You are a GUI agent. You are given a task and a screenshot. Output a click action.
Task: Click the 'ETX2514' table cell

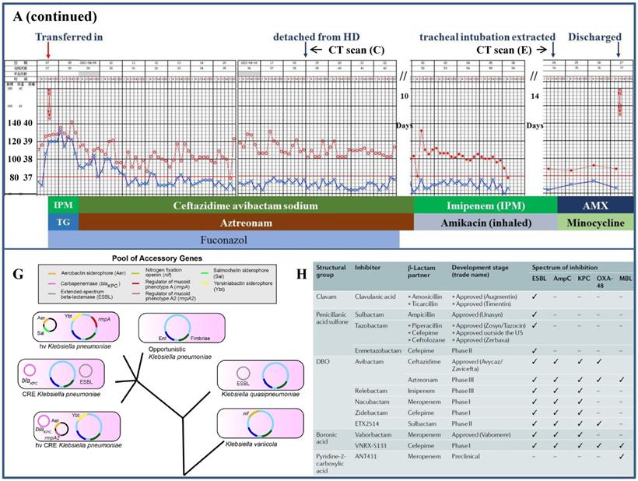pyautogui.click(x=367, y=423)
